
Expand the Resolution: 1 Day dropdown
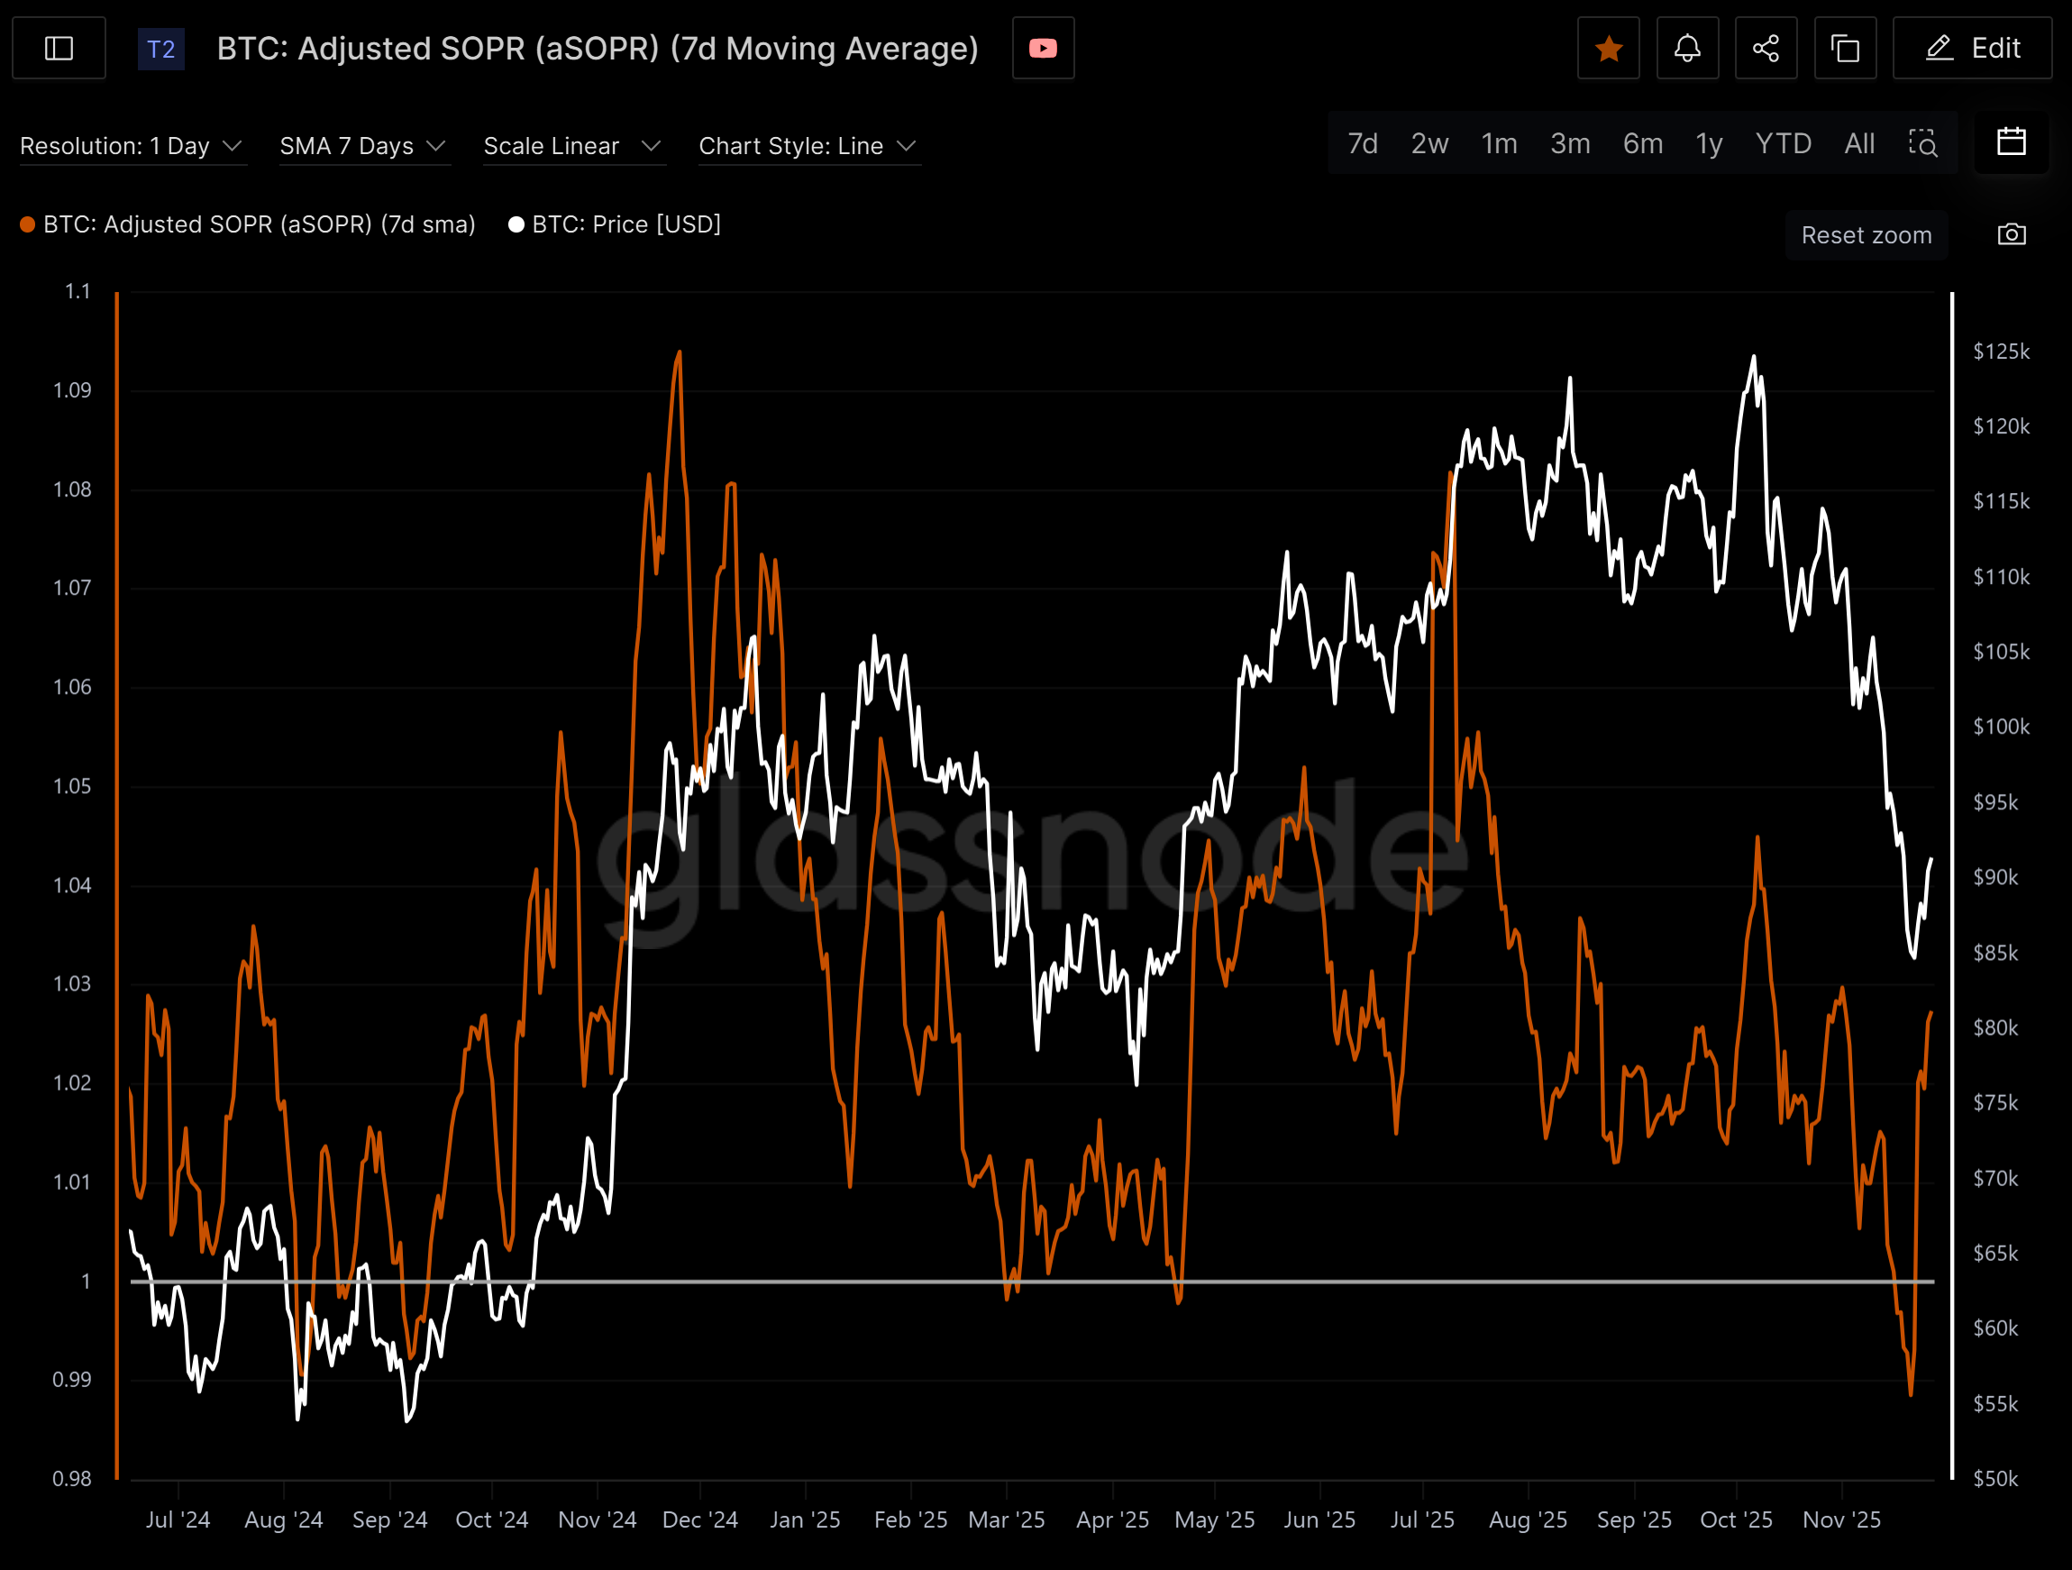click(132, 146)
